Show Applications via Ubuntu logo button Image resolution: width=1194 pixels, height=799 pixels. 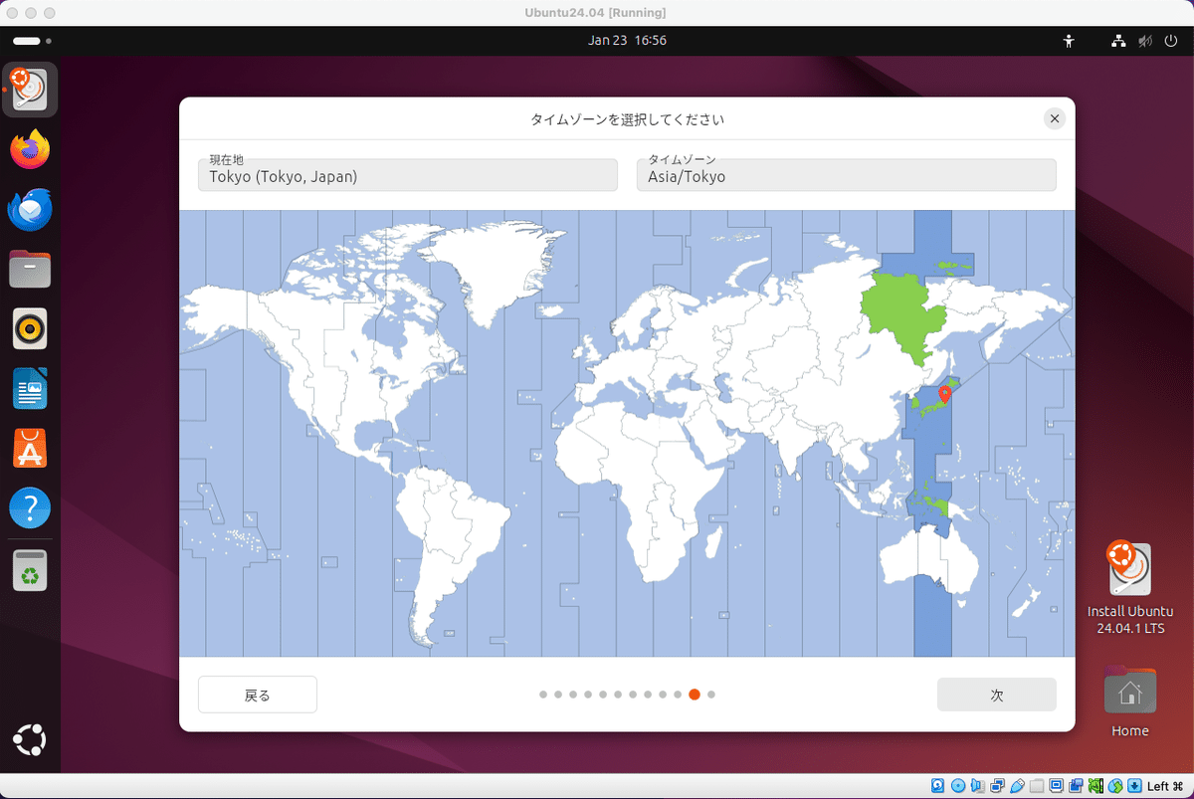[31, 741]
